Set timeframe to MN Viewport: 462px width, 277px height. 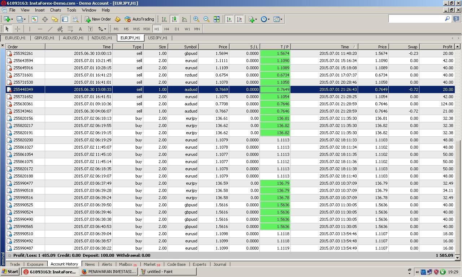197,29
